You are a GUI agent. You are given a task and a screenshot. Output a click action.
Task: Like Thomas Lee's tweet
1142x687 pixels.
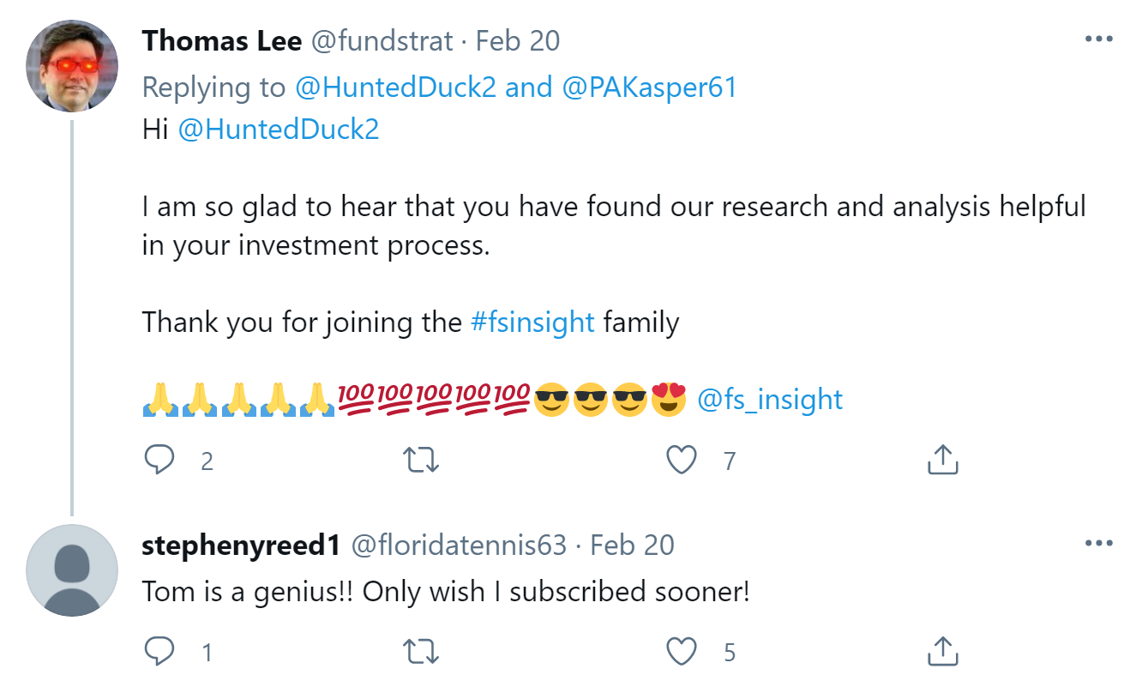click(682, 461)
